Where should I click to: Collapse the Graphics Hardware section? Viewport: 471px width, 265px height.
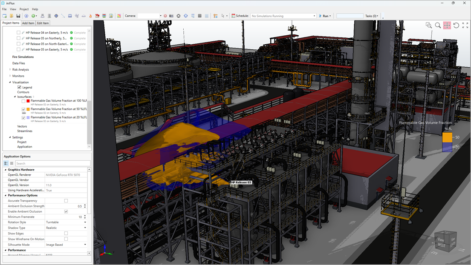pyautogui.click(x=6, y=170)
